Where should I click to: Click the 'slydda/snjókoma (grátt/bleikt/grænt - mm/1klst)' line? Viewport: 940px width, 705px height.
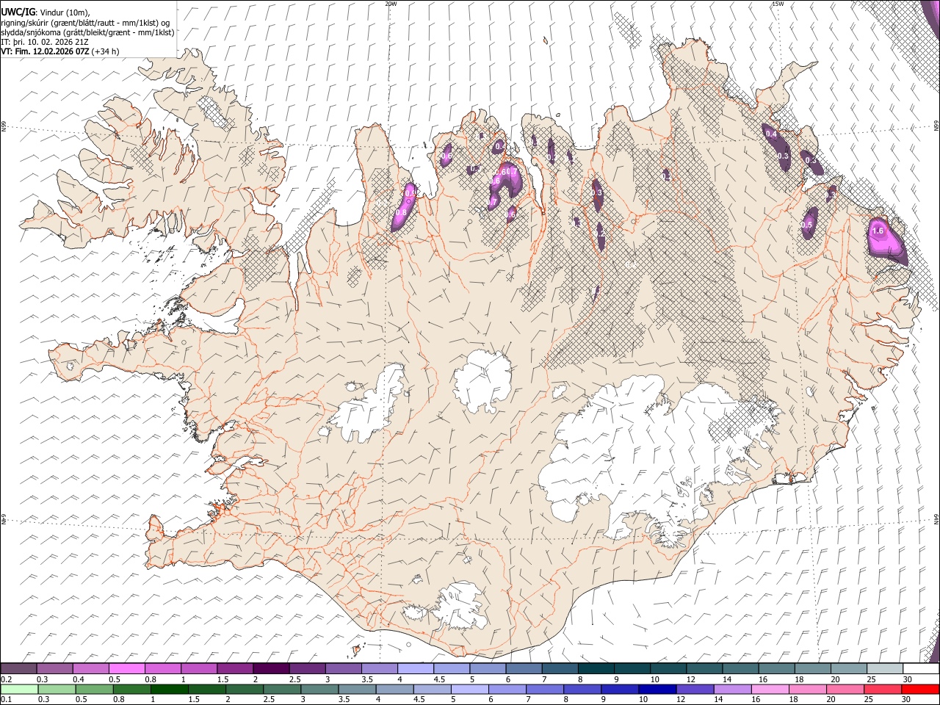(x=87, y=32)
